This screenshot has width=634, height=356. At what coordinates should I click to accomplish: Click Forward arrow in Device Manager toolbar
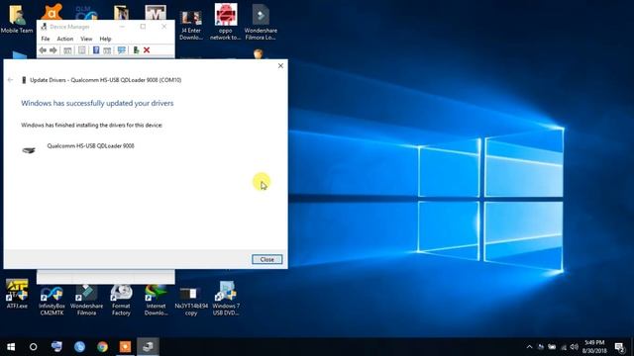53,50
